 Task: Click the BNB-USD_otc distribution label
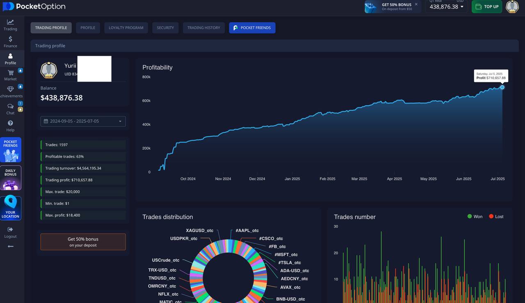click(290, 299)
